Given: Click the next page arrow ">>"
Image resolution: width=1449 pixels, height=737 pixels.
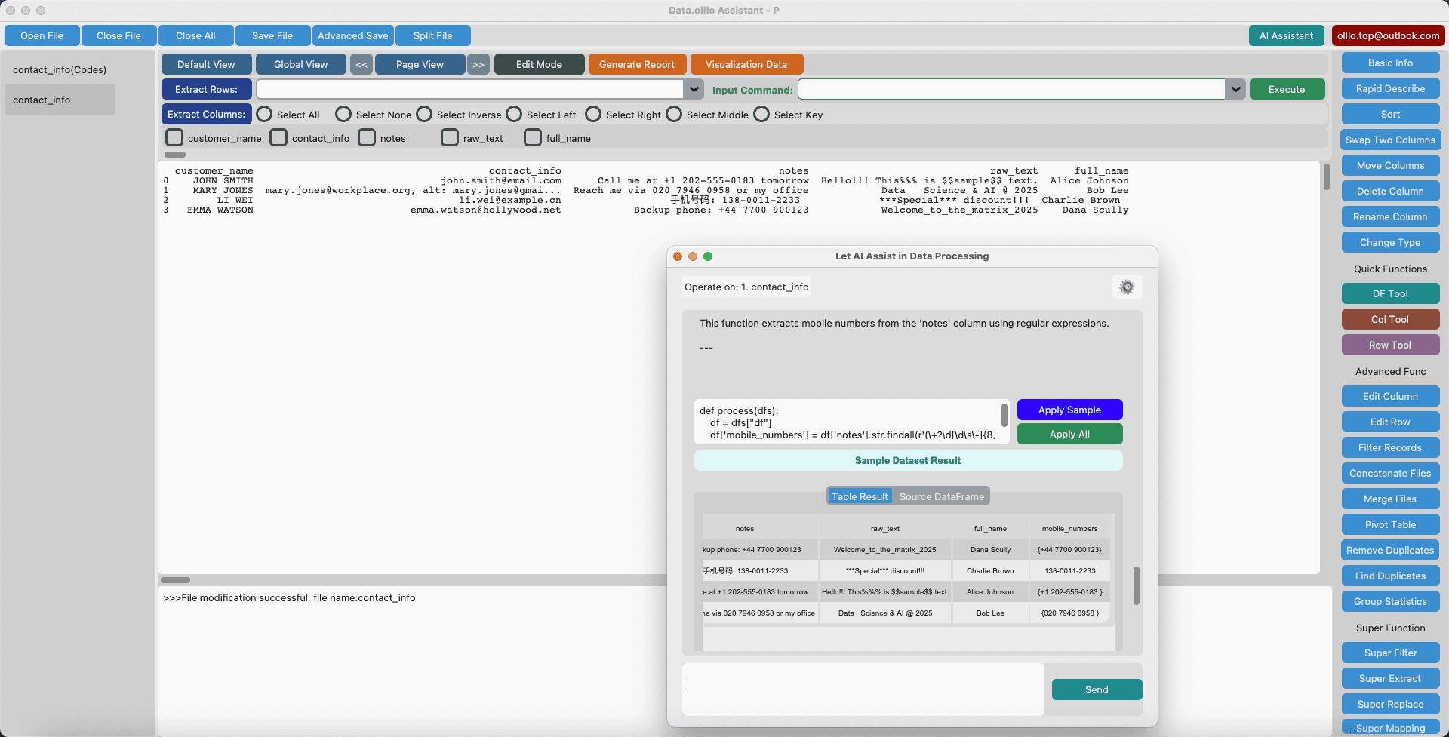Looking at the screenshot, I should click(x=478, y=64).
